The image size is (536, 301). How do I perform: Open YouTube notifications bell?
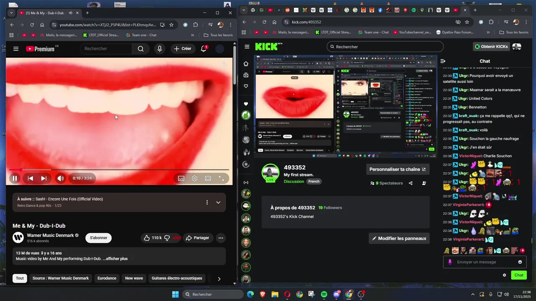[x=204, y=49]
